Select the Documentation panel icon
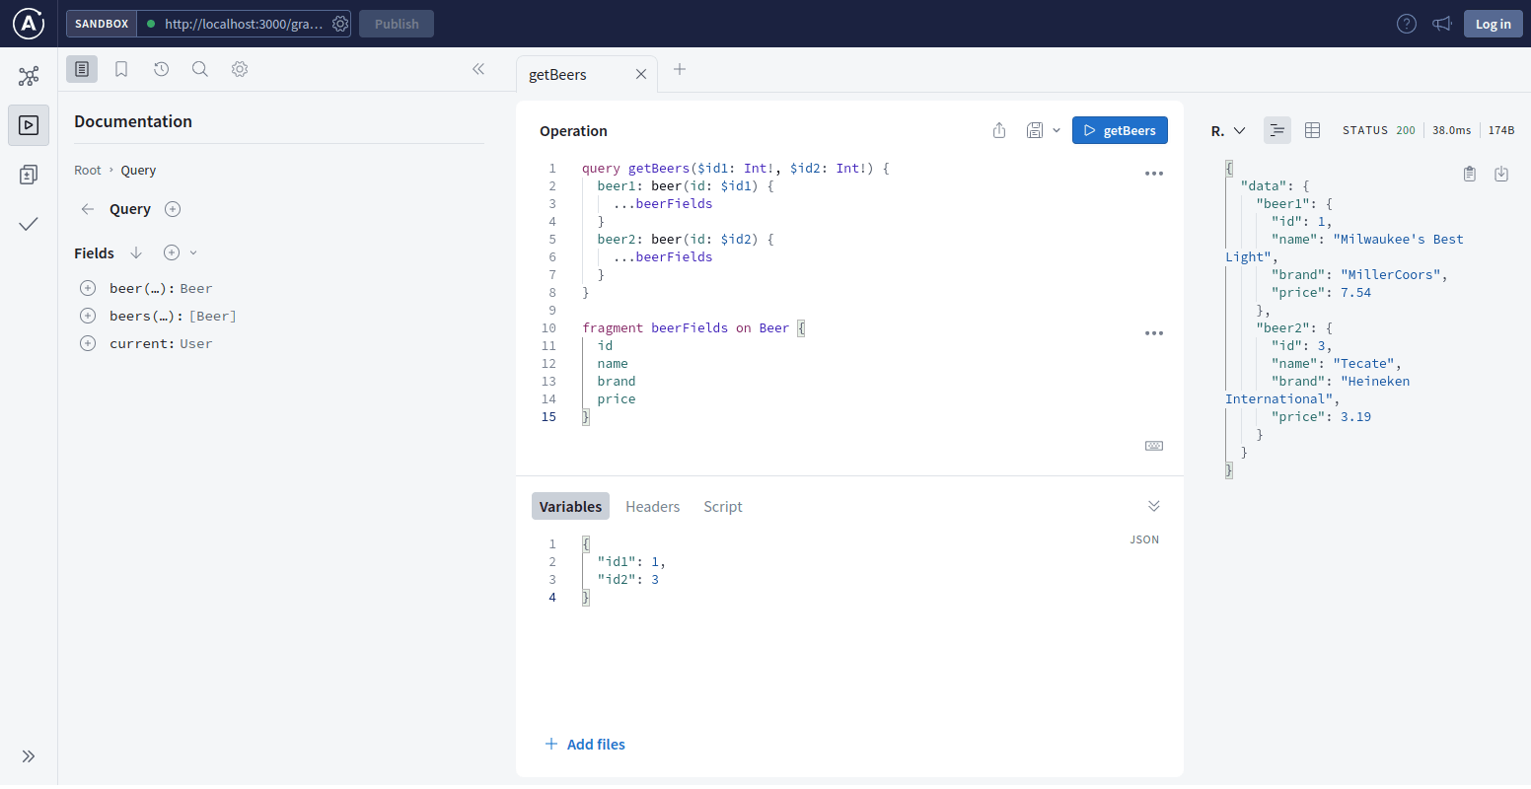The height and width of the screenshot is (789, 1531). click(82, 69)
